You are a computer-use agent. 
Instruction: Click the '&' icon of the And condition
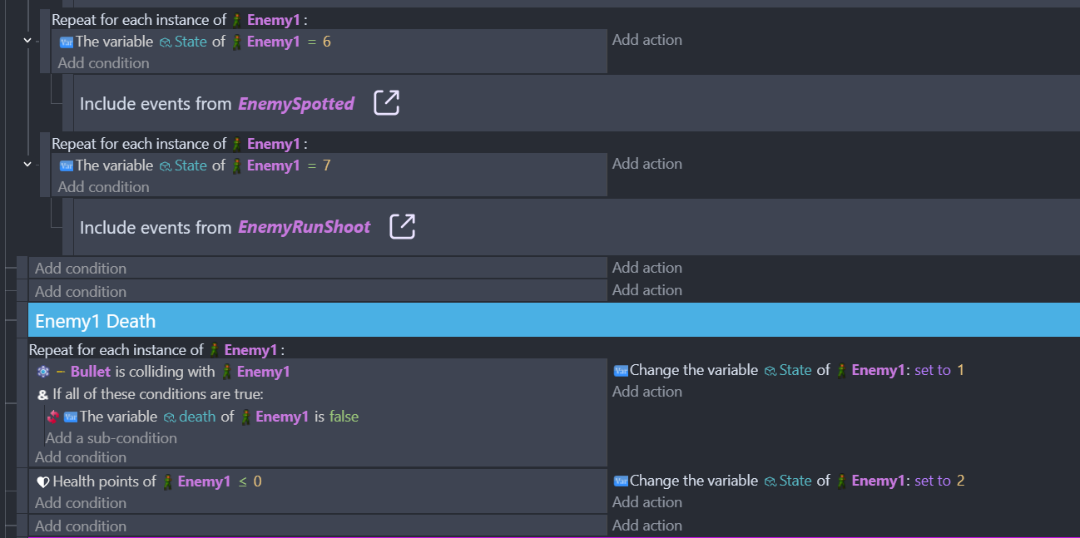tap(43, 394)
